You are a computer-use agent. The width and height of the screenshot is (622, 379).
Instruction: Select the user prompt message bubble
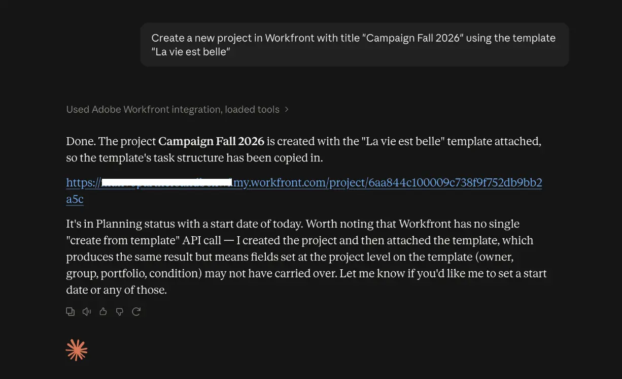coord(355,45)
